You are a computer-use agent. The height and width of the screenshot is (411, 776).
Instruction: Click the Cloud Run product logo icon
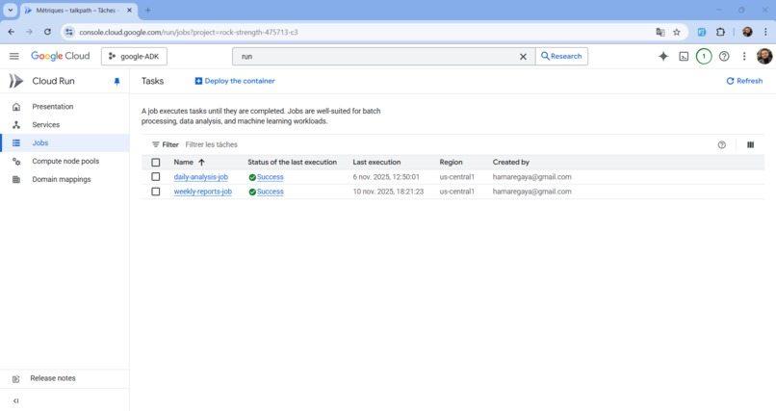coord(15,81)
